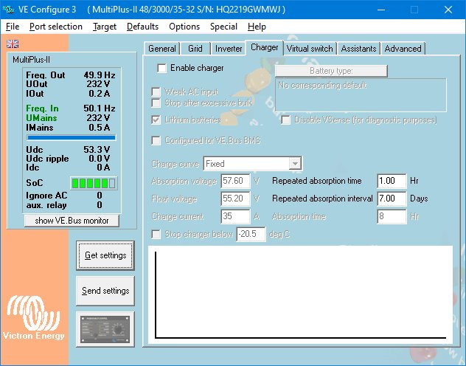Toggle Stop after excessive bulk checkbox
Screen dimensions: 466x366
156,103
